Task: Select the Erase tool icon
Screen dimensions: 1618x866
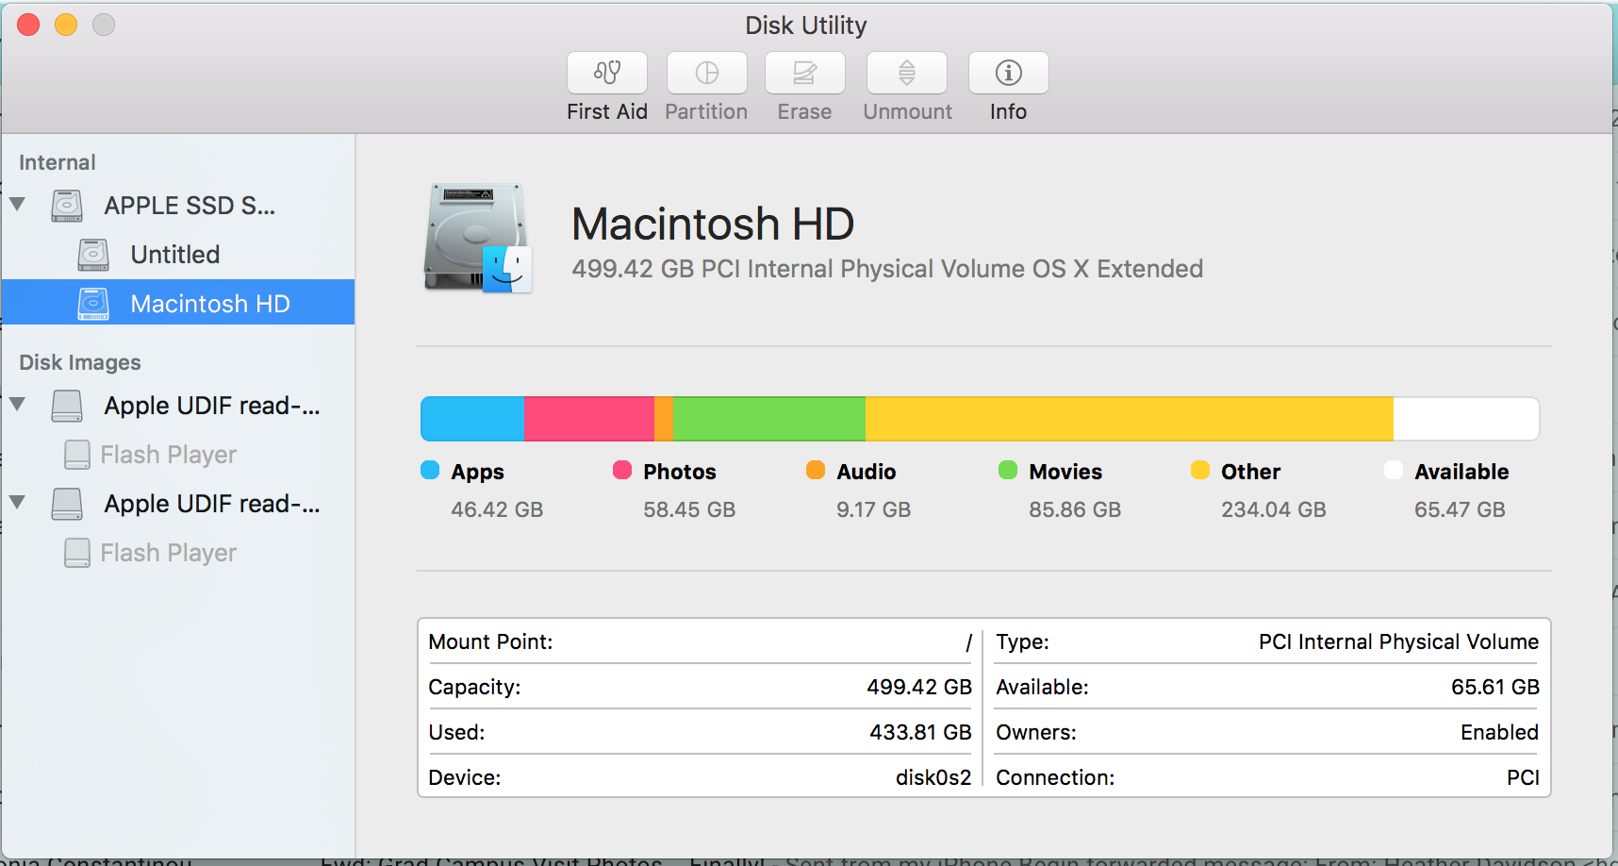Action: (x=803, y=73)
